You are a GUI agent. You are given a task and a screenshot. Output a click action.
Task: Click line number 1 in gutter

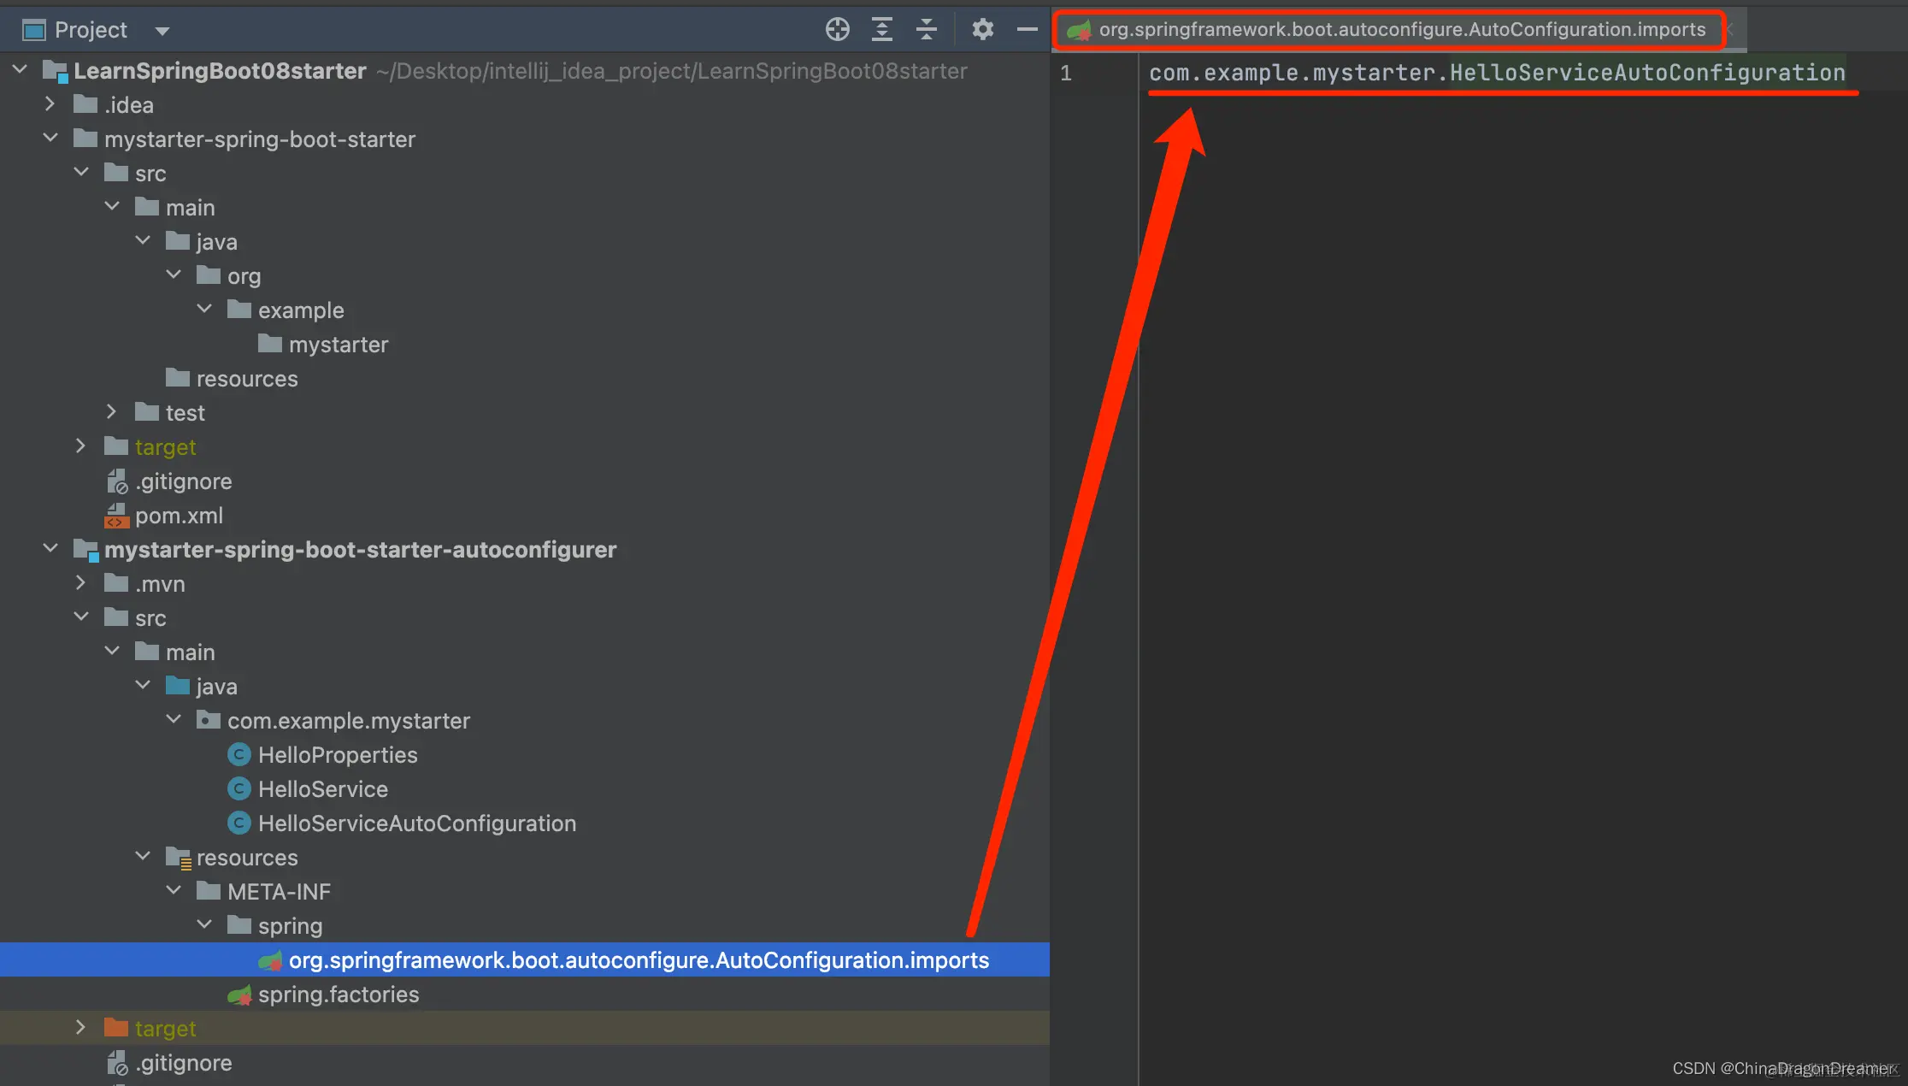coord(1066,74)
